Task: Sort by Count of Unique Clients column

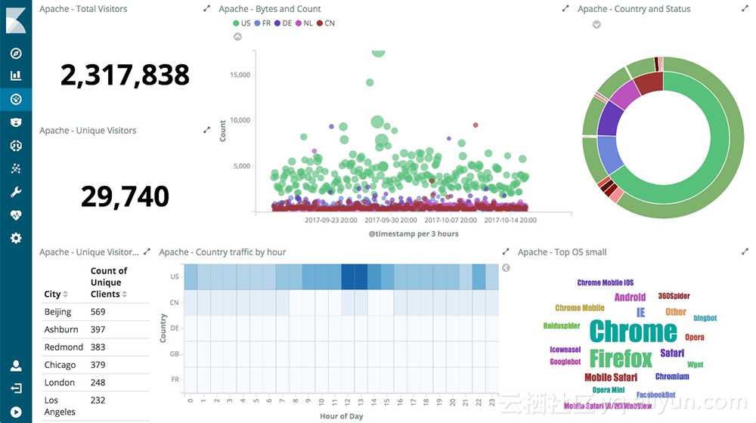Action: (x=109, y=283)
